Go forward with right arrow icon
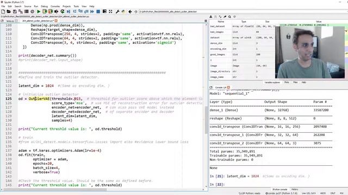This screenshot has width=348, height=195. tap(135, 11)
